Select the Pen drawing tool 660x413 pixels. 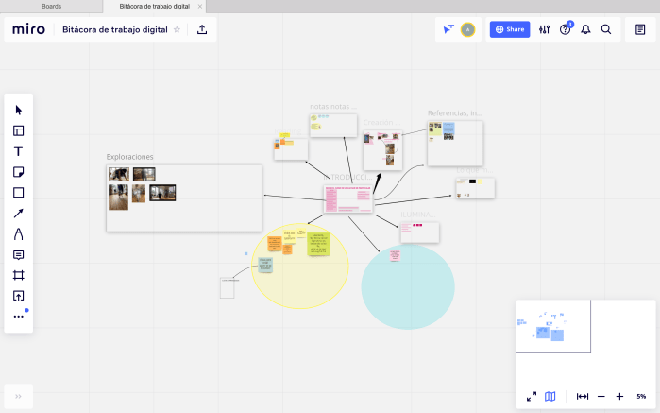pyautogui.click(x=19, y=234)
